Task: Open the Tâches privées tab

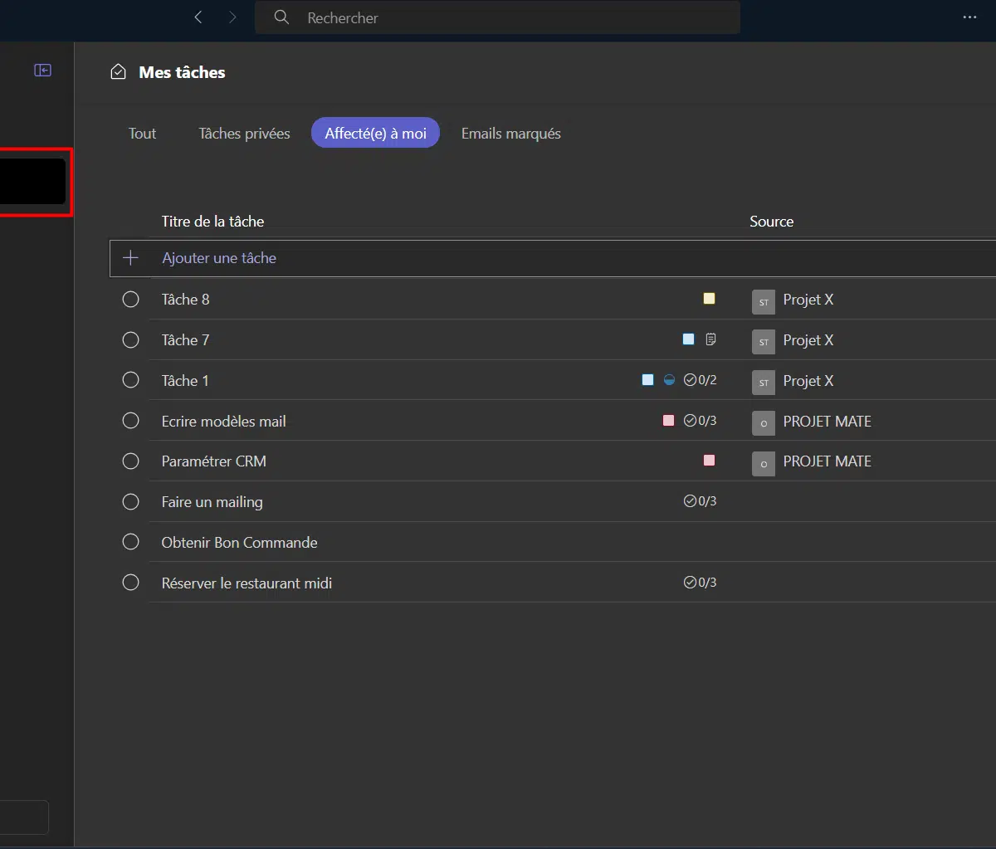Action: point(244,134)
